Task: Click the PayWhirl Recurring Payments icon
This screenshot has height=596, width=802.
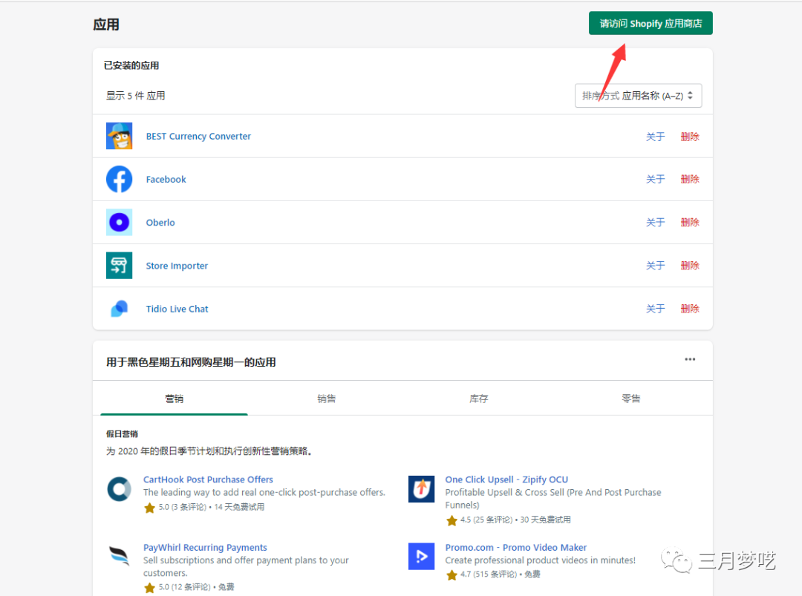Action: click(x=119, y=557)
